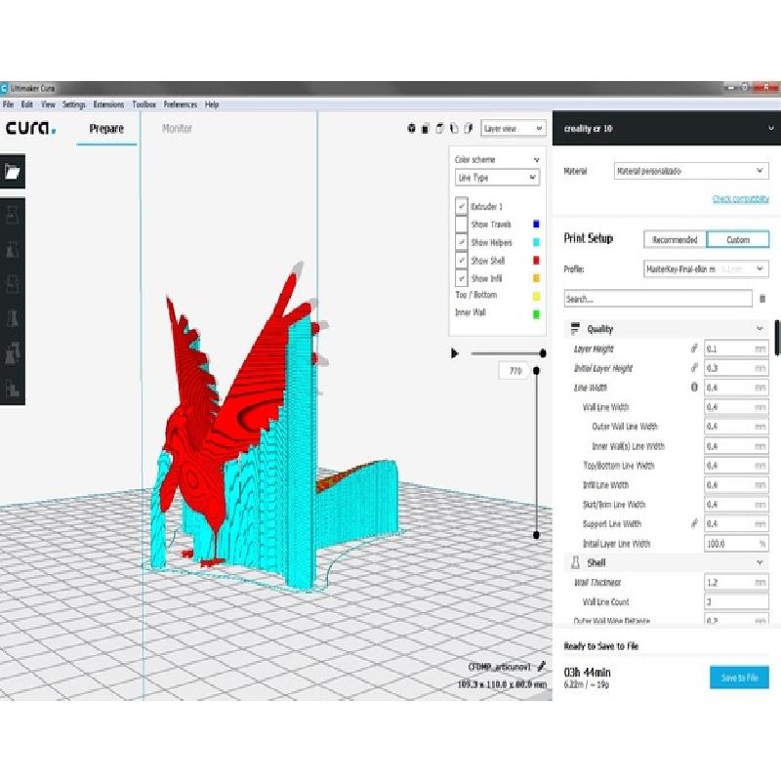The width and height of the screenshot is (781, 781).
Task: Click the Wall Line Count value field
Action: [736, 601]
